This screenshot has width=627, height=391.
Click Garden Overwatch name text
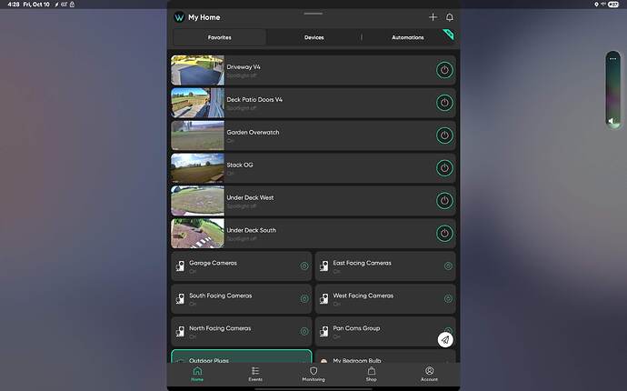[253, 132]
